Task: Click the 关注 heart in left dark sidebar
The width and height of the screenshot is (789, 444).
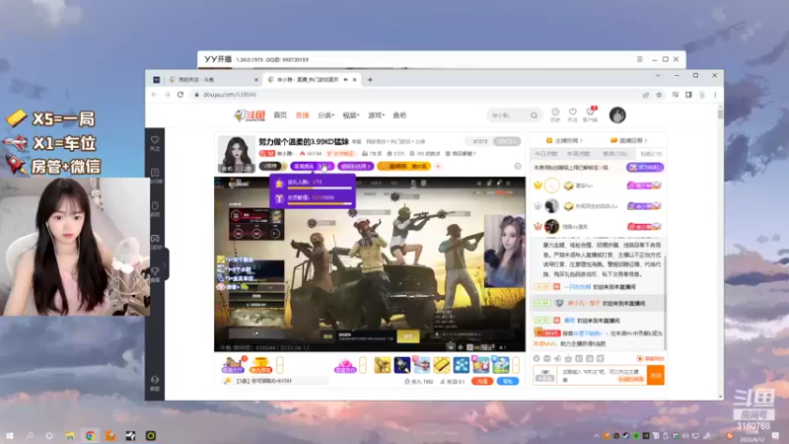Action: tap(155, 143)
